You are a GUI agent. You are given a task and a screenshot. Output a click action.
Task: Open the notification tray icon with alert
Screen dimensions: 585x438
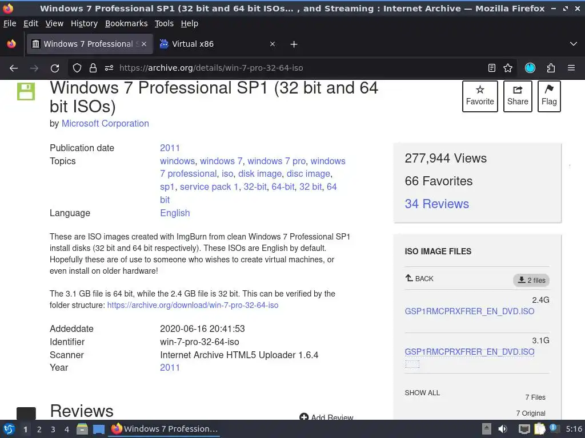click(554, 429)
